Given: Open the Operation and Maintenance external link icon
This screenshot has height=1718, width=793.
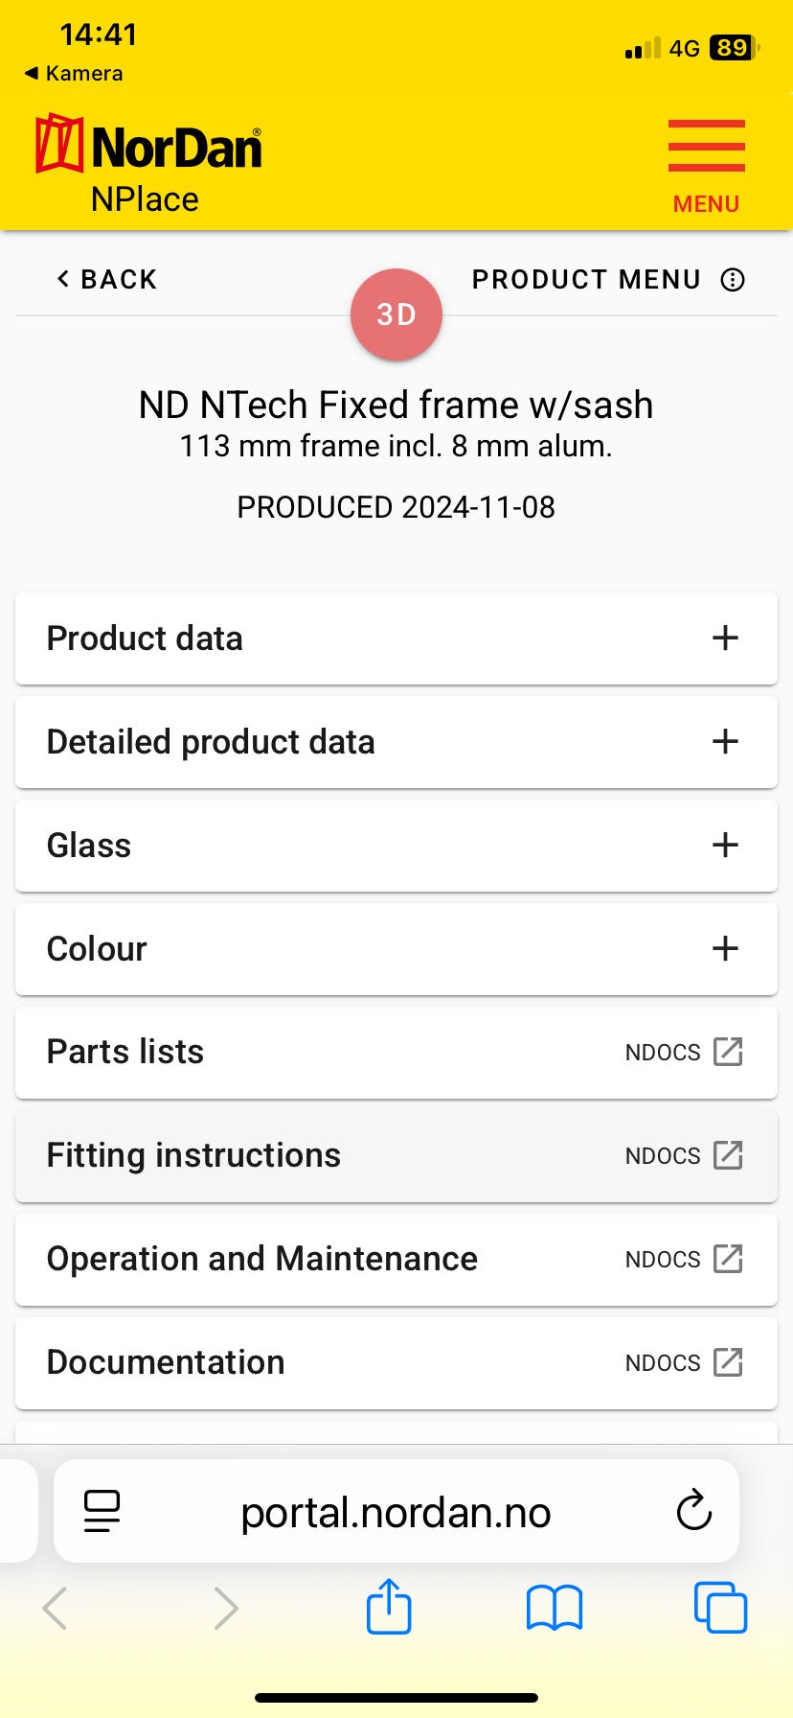Looking at the screenshot, I should tap(728, 1259).
